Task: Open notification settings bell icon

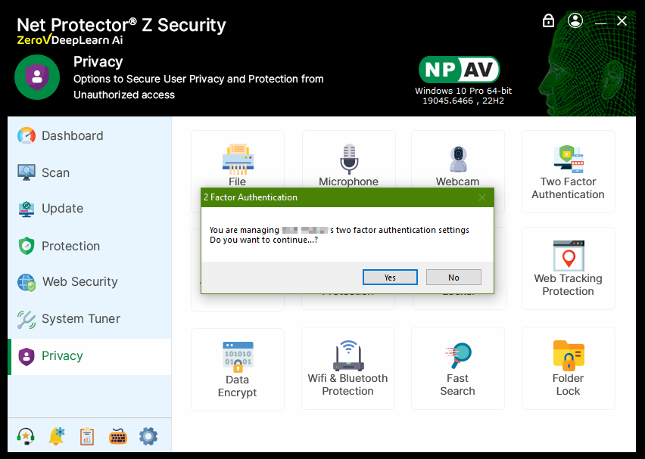Action: click(x=57, y=436)
